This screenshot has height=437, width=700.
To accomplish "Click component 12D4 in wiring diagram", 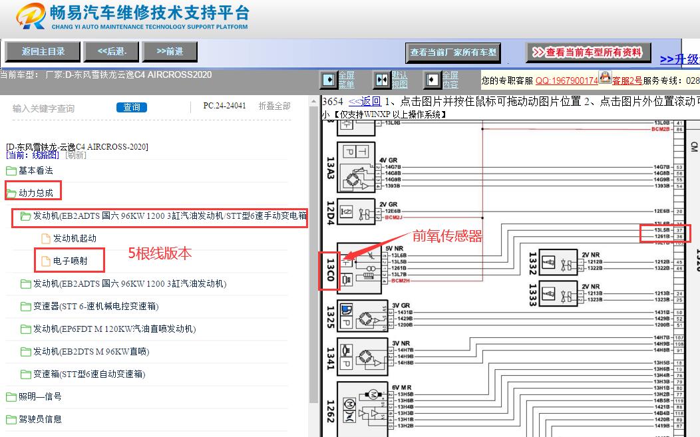I will 356,213.
